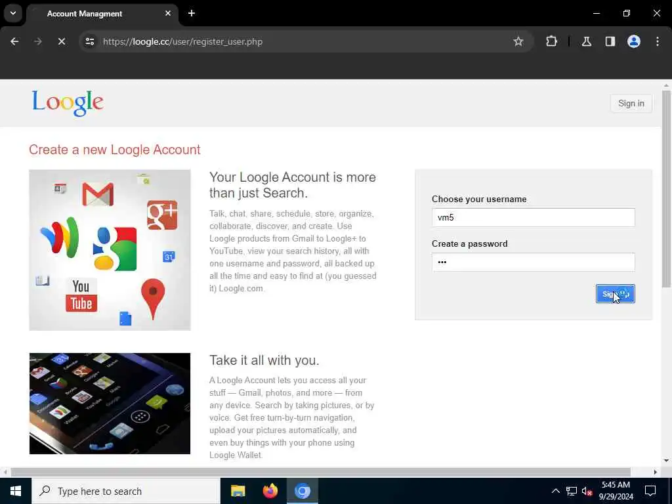Click the YouTube logo in collage

(81, 295)
